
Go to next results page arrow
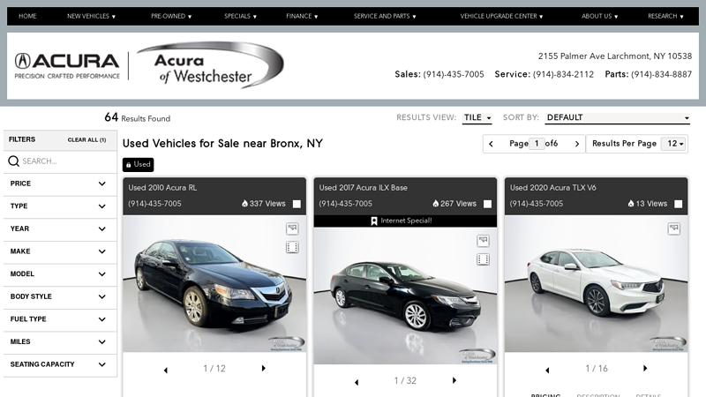point(577,144)
